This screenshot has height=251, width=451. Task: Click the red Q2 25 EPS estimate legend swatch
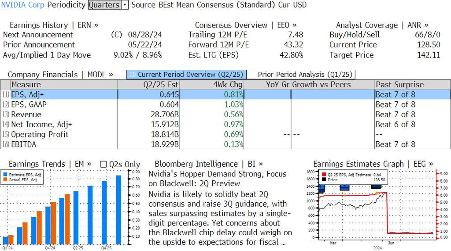point(324,175)
